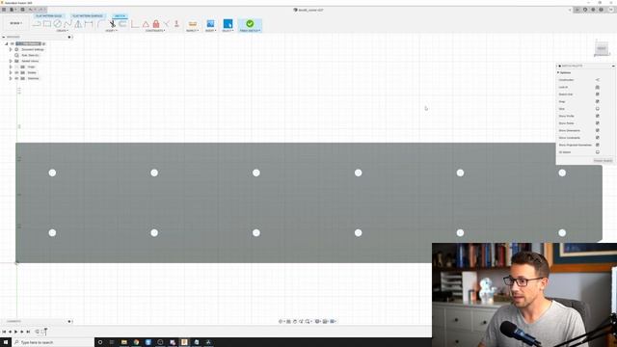Click the Select tool icon
617x347 pixels.
(x=228, y=24)
